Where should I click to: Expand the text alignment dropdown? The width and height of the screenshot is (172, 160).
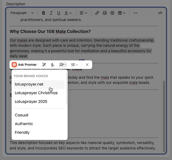tap(83, 13)
